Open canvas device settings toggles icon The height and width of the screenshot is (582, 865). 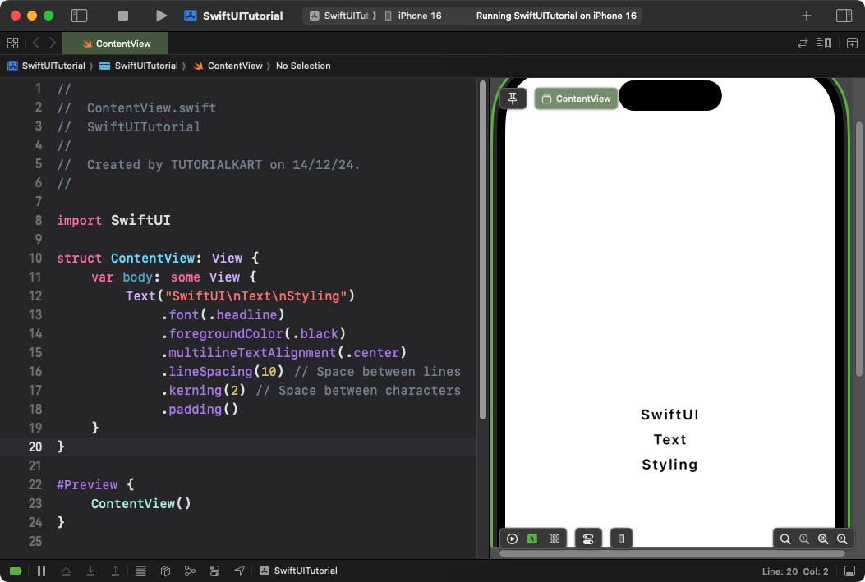[588, 538]
